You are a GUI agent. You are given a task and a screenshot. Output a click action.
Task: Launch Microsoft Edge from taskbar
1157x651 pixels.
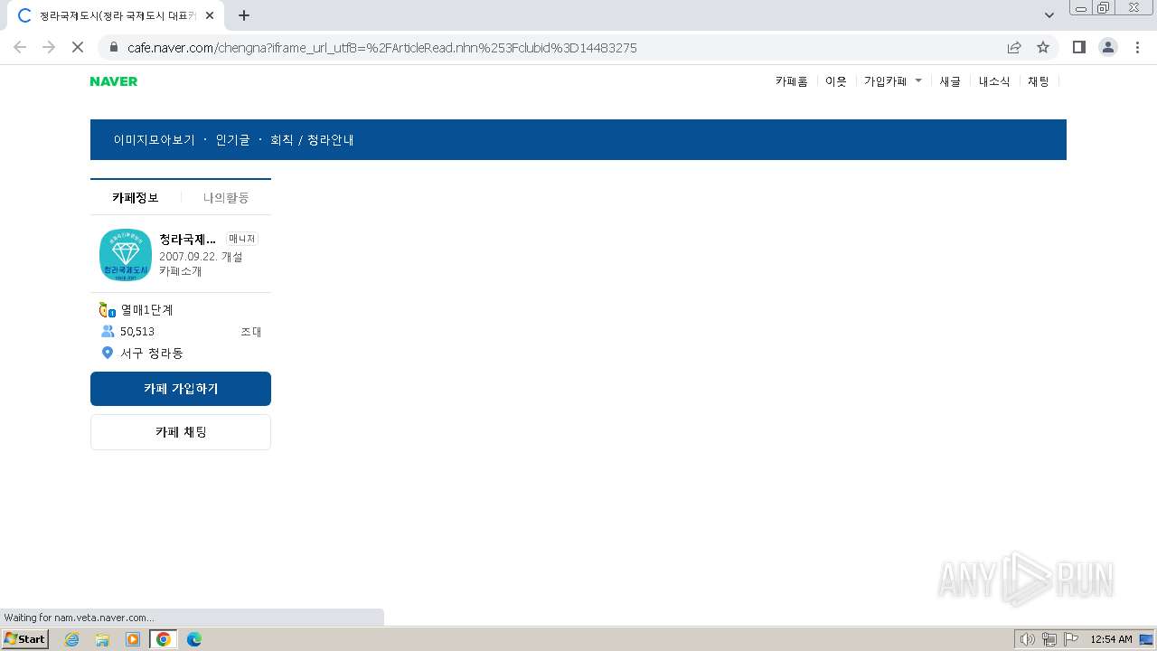coord(194,639)
